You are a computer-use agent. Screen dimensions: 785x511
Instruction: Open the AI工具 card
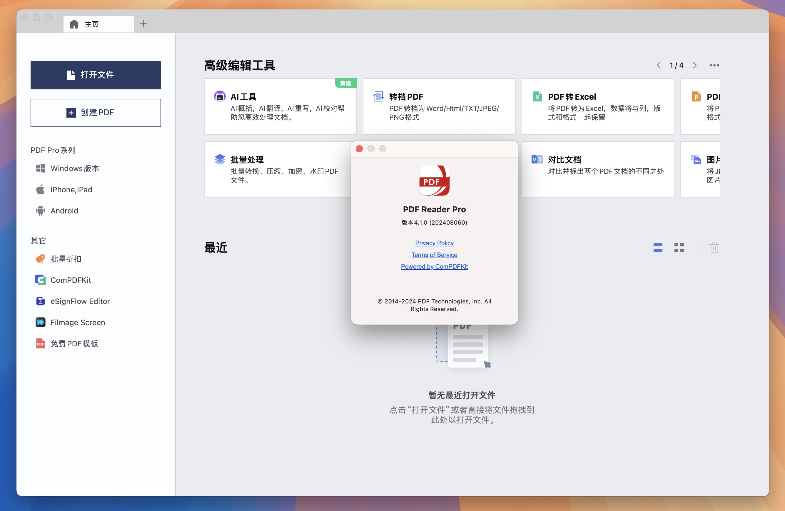(280, 106)
